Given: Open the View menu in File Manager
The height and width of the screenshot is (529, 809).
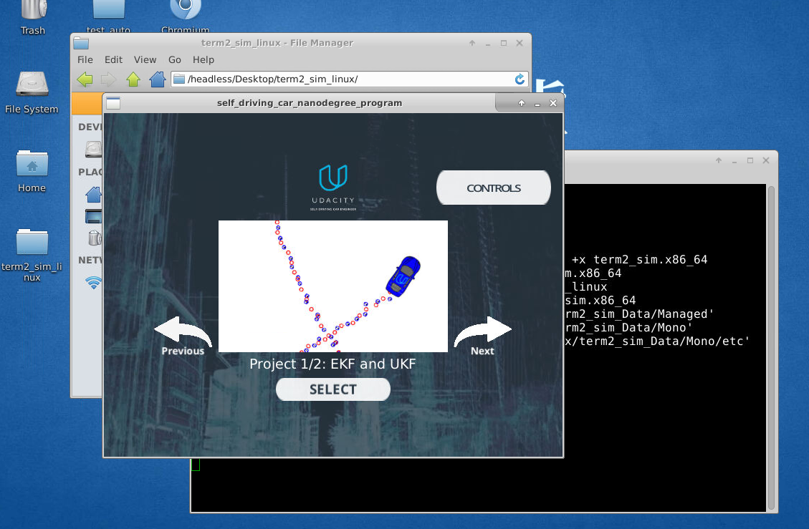Looking at the screenshot, I should (x=145, y=60).
